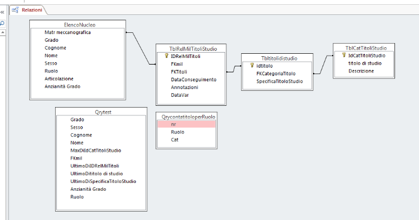419x220 pixels.
Task: Select the DataConseguimento field
Action: coord(194,80)
